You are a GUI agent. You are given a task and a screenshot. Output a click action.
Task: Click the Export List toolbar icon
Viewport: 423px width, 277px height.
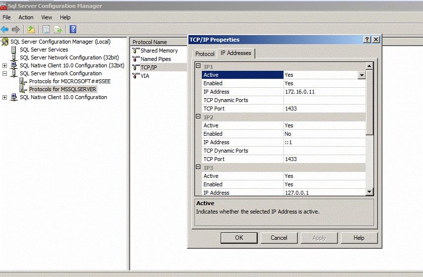[x=58, y=29]
